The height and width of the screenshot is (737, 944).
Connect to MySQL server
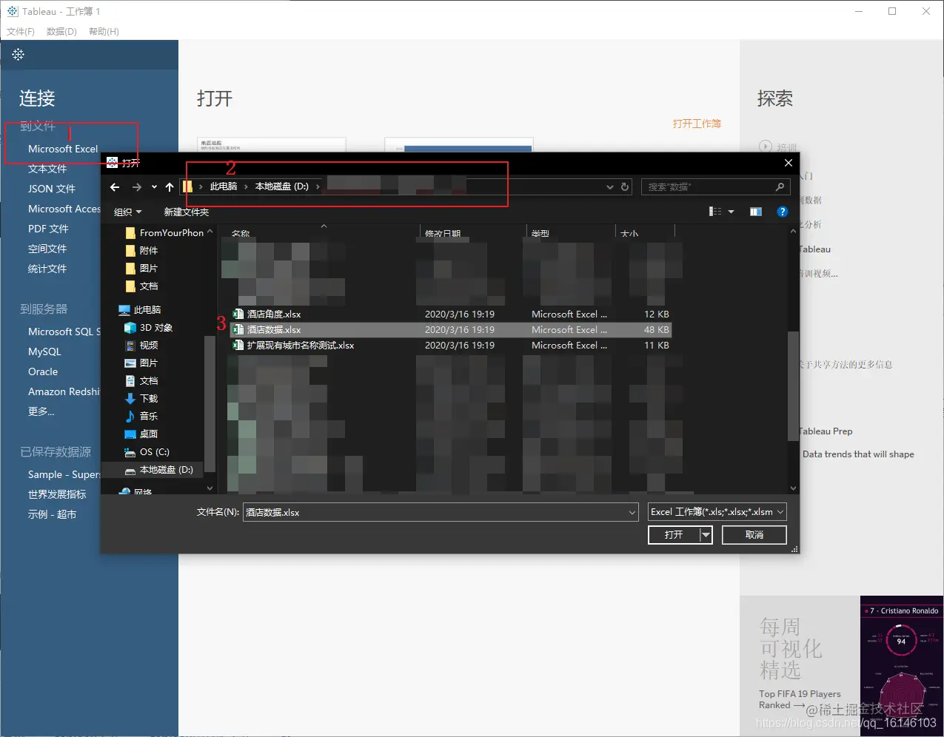[44, 351]
